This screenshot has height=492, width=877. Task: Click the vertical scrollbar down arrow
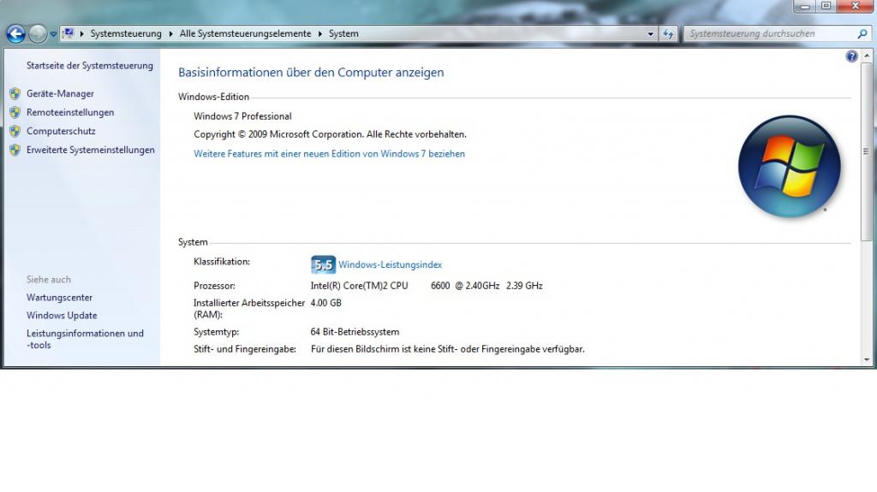[x=867, y=359]
